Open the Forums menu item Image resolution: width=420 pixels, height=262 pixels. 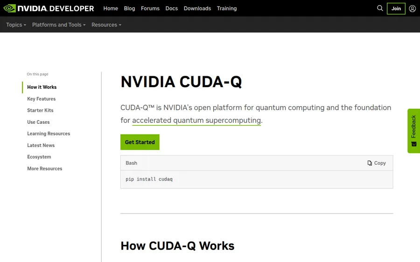pos(150,8)
